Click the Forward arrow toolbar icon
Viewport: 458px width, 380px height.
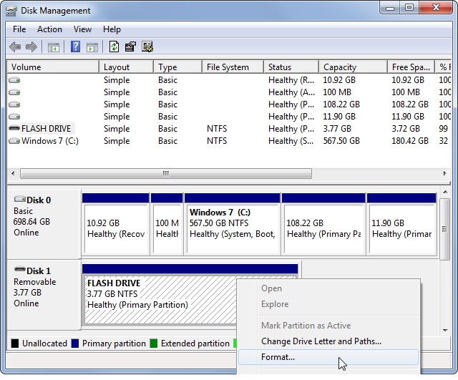(x=31, y=47)
